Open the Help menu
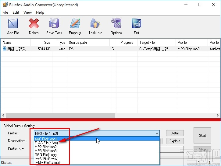This screenshot has height=166, width=221. pos(40,12)
